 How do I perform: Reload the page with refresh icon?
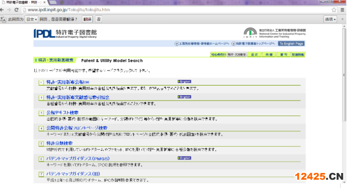point(16,10)
